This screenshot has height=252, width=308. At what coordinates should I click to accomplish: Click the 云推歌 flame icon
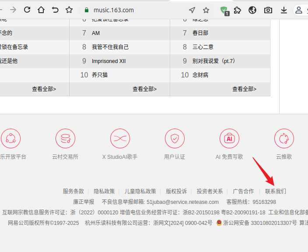point(284,139)
